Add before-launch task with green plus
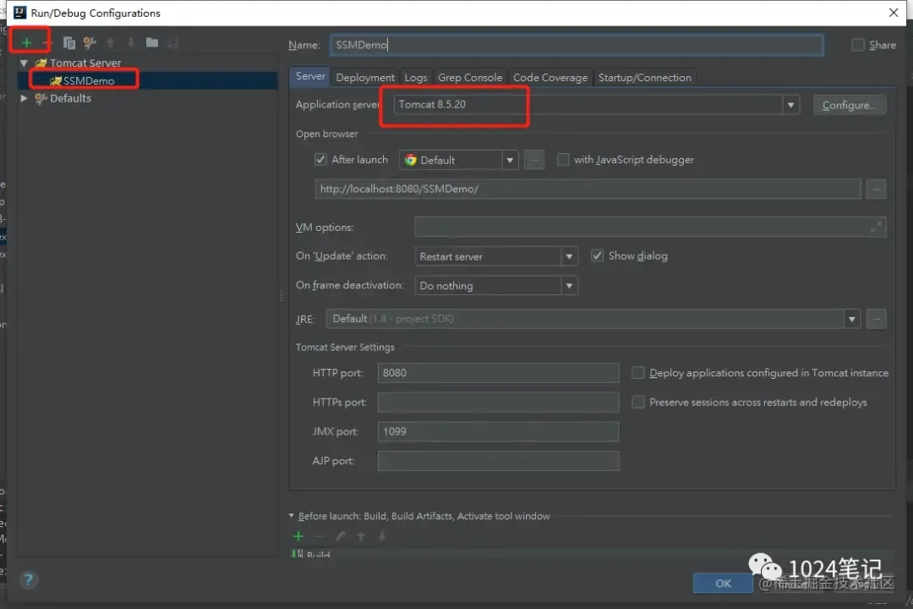Screen dimensions: 913x609 coord(298,536)
